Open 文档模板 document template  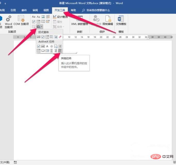tap(121, 20)
